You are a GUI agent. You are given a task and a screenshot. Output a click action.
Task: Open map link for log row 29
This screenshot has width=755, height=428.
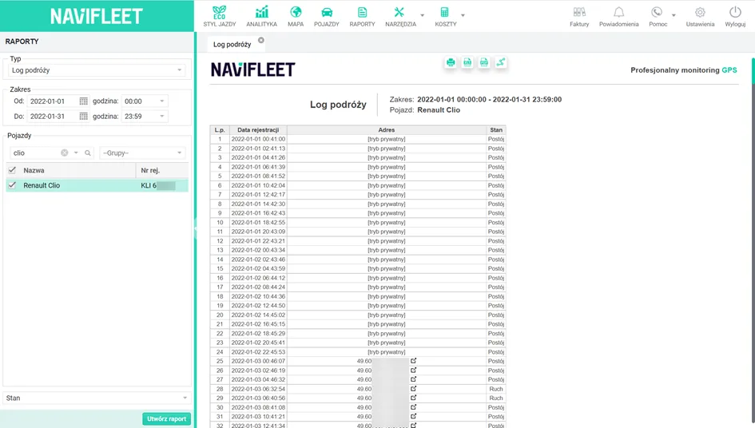coord(413,398)
